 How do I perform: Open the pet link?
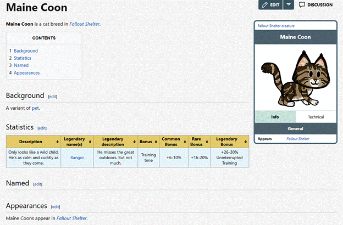(35, 108)
